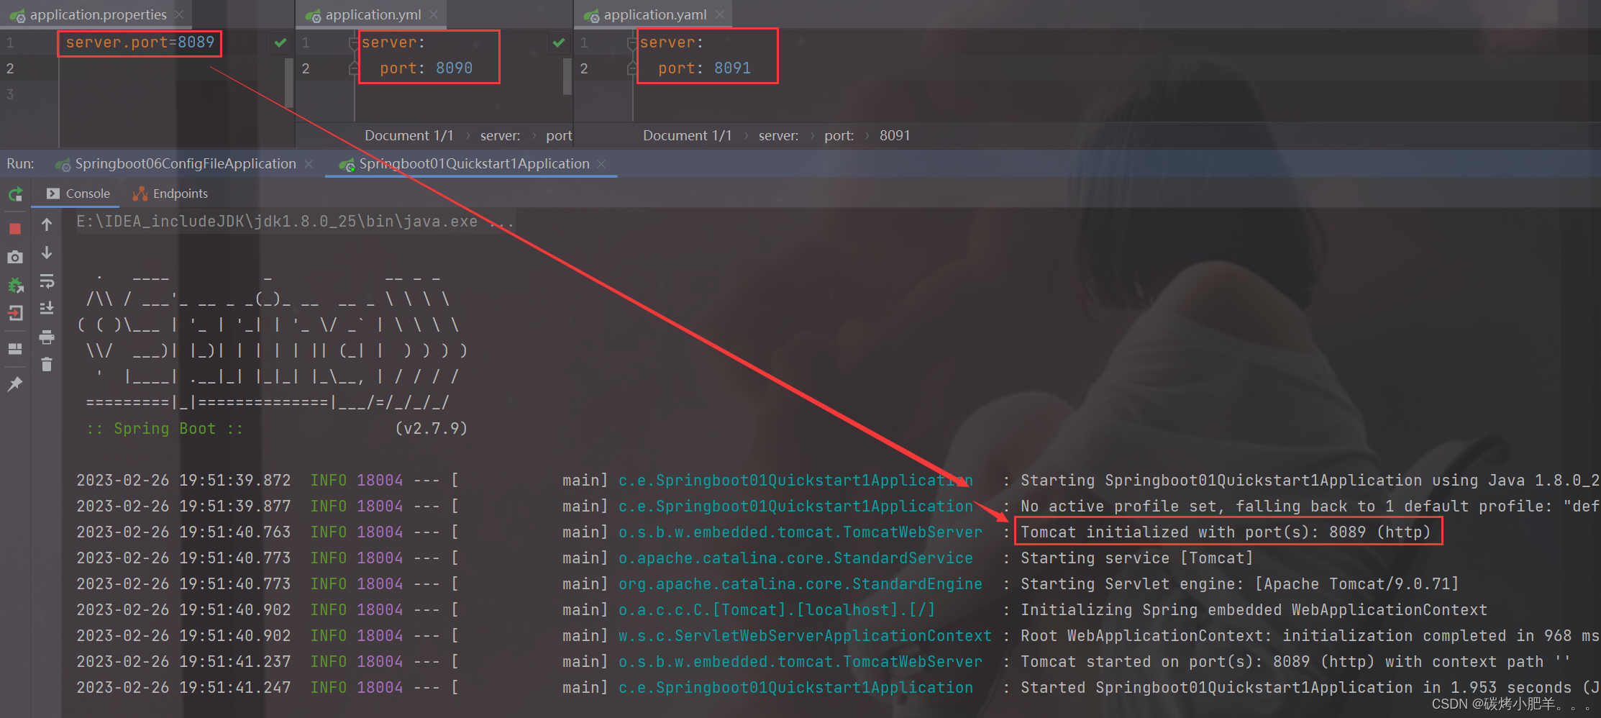Click 'o.a.c.c.C.[Tomcat].[localhost].[/]' logger name
The image size is (1601, 718).
[x=777, y=610]
